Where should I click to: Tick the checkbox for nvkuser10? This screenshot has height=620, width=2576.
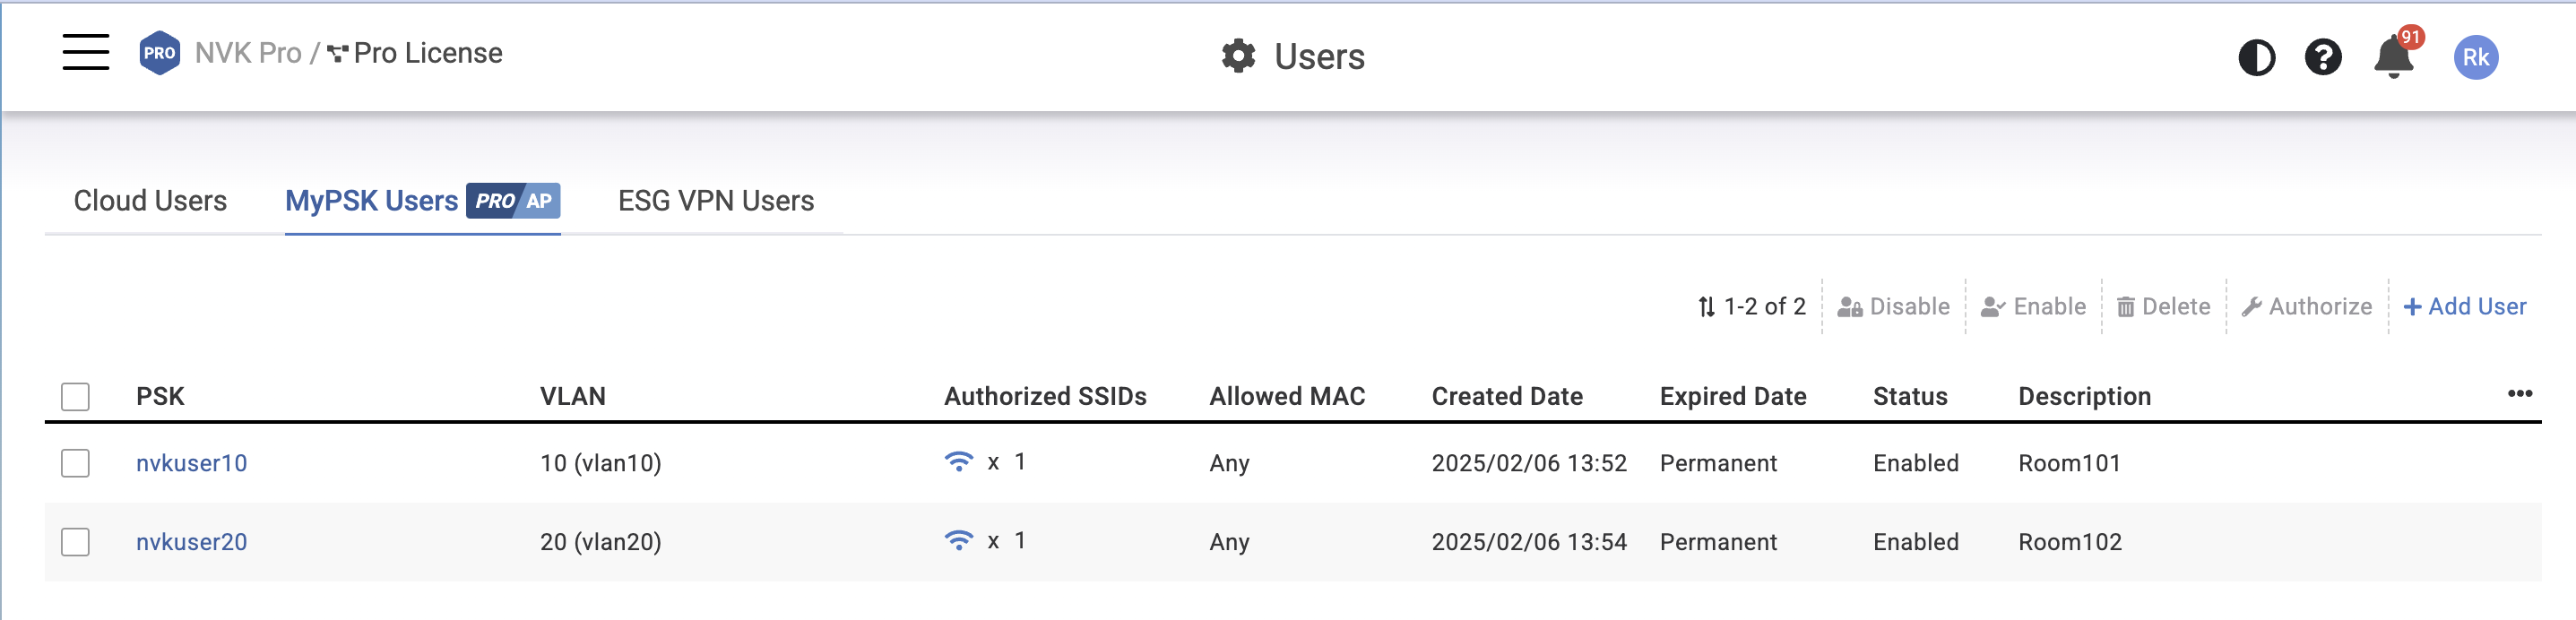[75, 463]
